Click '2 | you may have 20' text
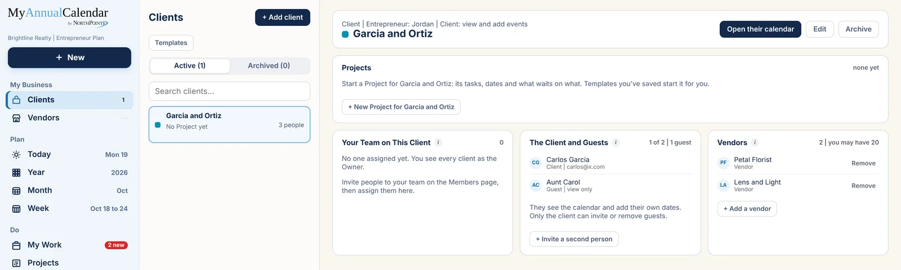The image size is (901, 270). click(849, 142)
